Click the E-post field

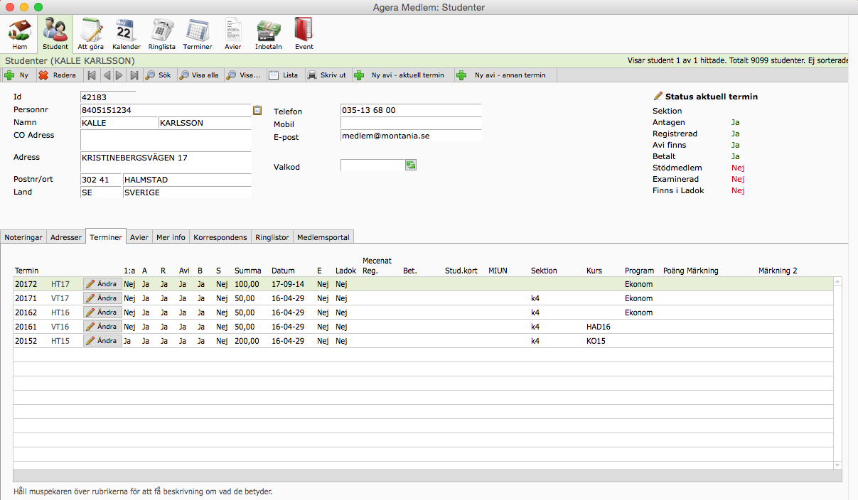point(411,135)
